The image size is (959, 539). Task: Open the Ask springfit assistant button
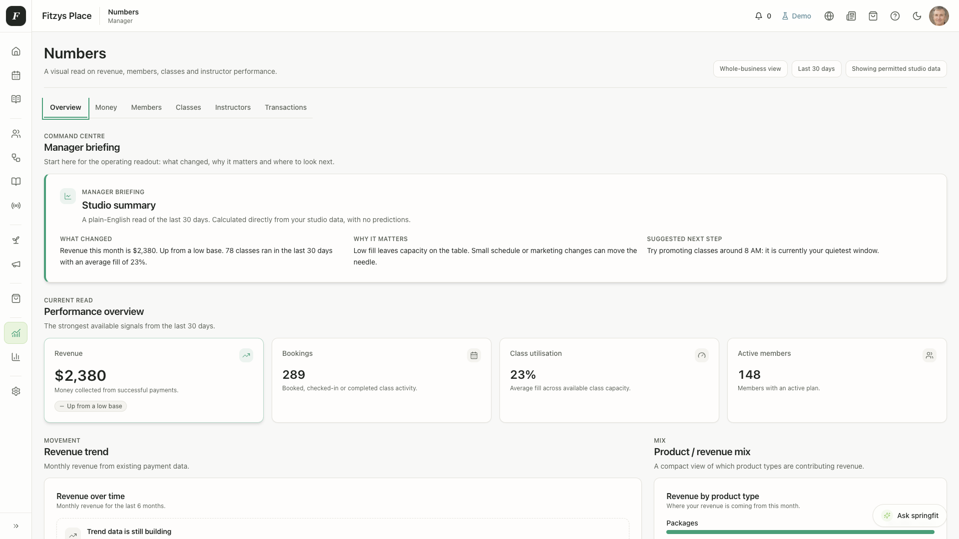point(910,516)
